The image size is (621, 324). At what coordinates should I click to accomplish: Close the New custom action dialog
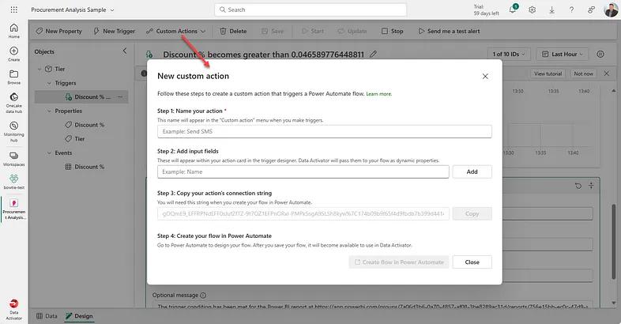click(485, 76)
